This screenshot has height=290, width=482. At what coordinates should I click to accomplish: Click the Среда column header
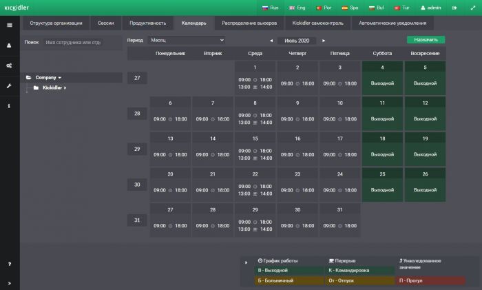255,54
